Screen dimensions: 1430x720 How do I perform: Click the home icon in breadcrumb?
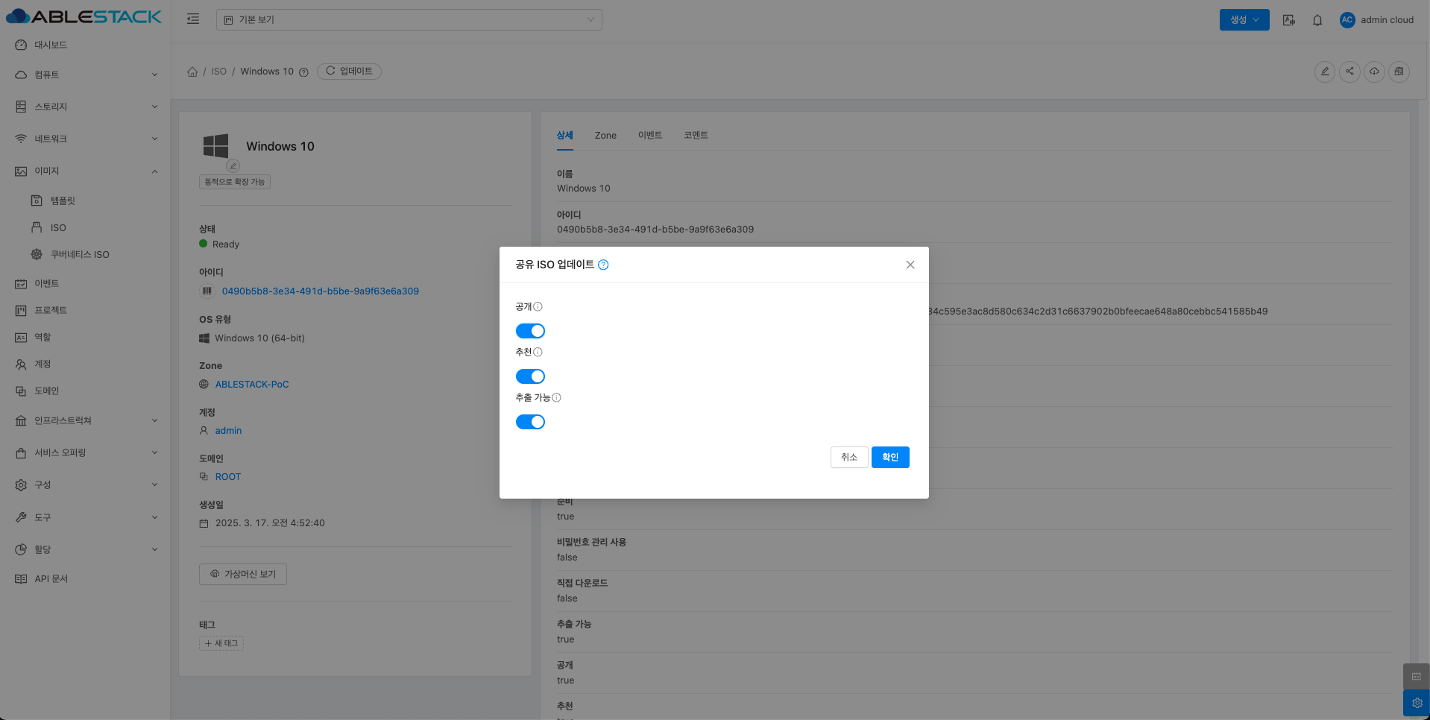[x=192, y=72]
